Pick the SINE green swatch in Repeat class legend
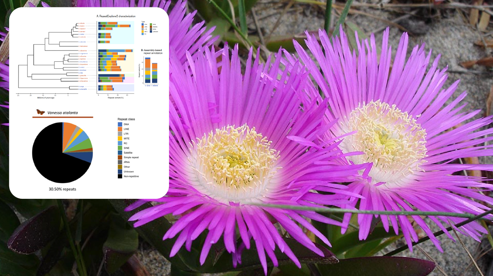The width and height of the screenshot is (493, 276). coord(120,148)
